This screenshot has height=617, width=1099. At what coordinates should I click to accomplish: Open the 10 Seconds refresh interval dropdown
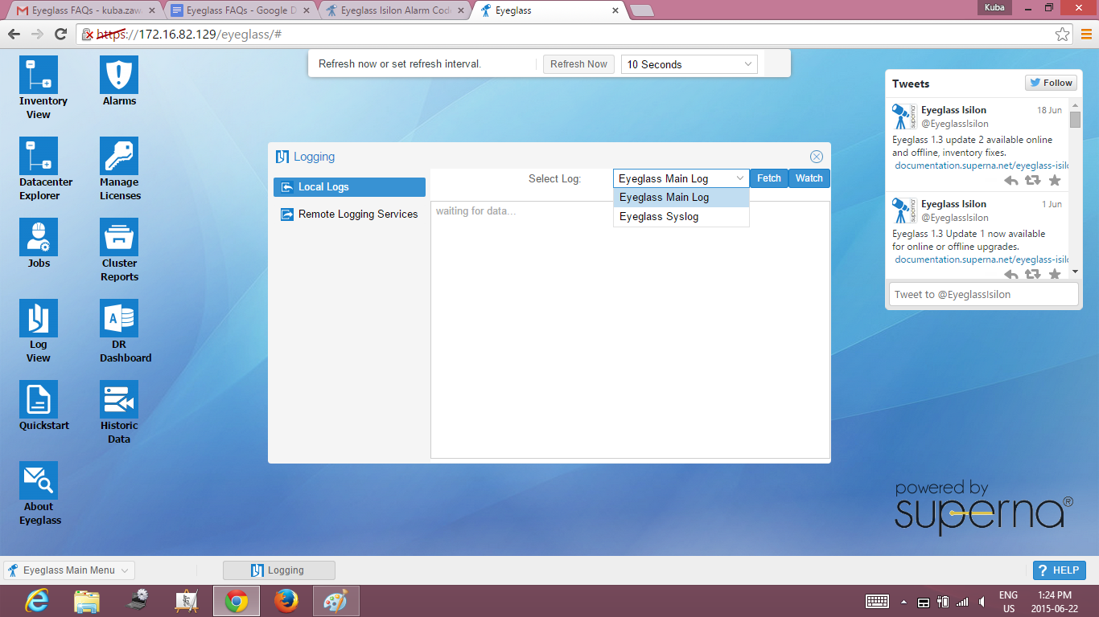coord(689,64)
